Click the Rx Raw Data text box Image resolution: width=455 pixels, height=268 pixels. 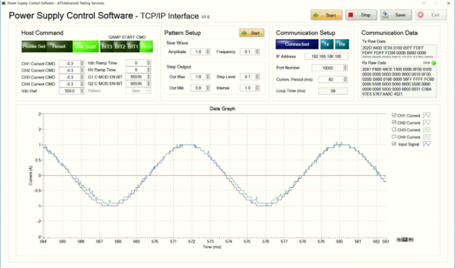click(399, 82)
